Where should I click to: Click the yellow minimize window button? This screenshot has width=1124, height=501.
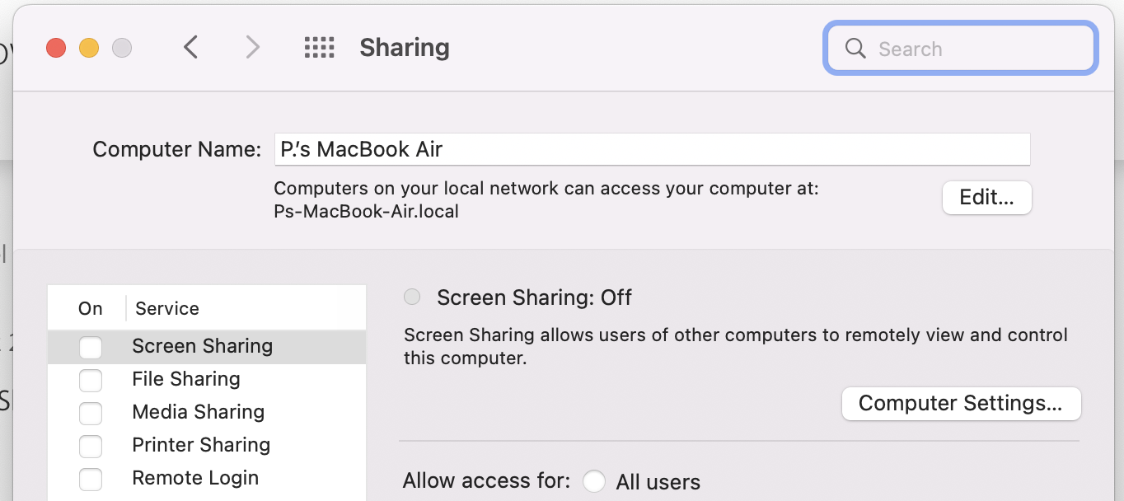pyautogui.click(x=89, y=48)
